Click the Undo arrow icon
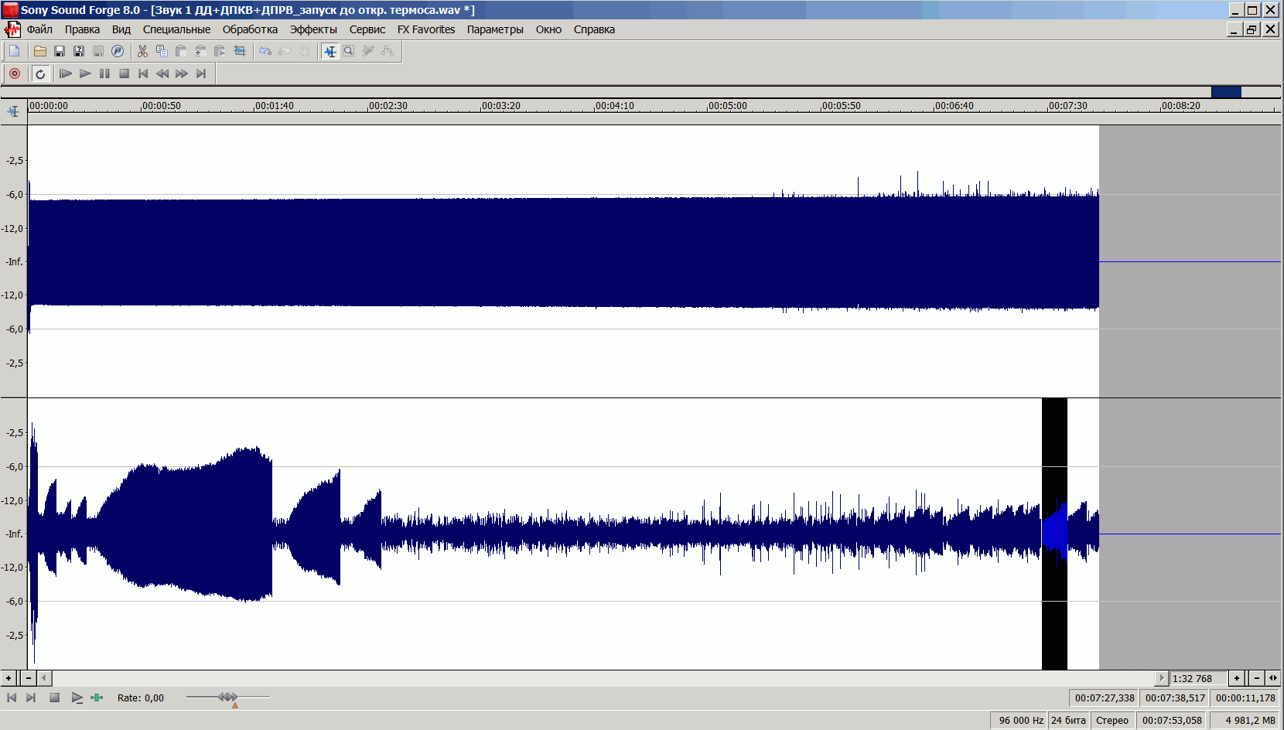The height and width of the screenshot is (730, 1284). coord(265,51)
